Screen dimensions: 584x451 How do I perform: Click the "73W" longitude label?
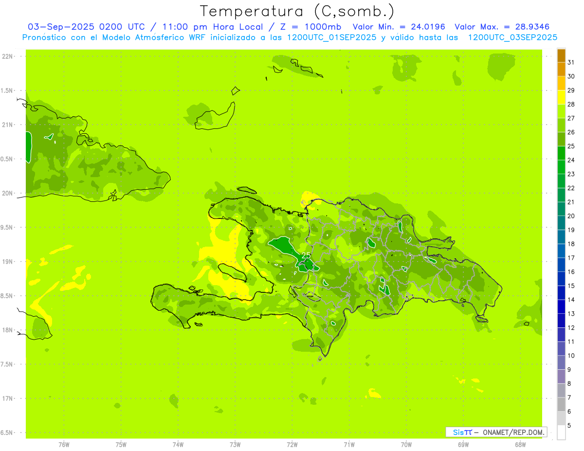[235, 444]
